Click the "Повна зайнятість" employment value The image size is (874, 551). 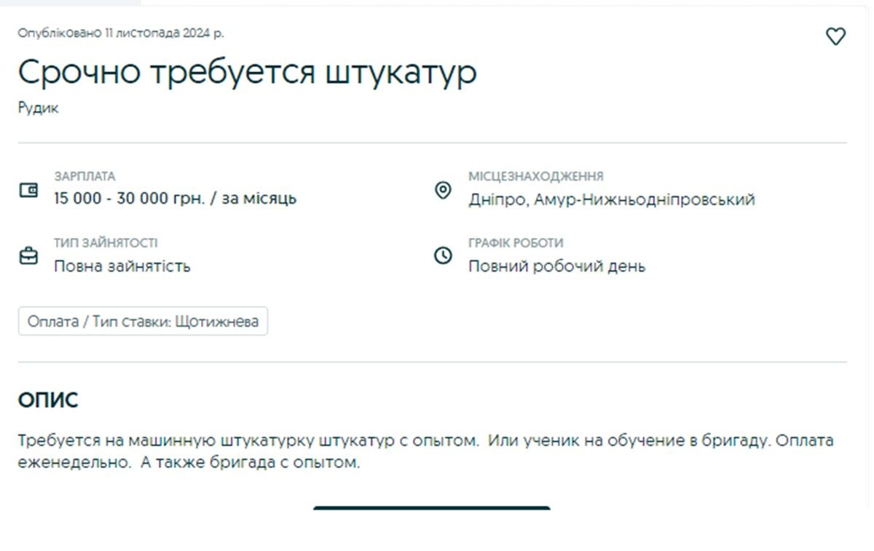(x=122, y=266)
